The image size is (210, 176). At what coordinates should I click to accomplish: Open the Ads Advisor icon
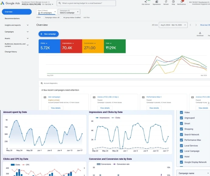point(145,2)
